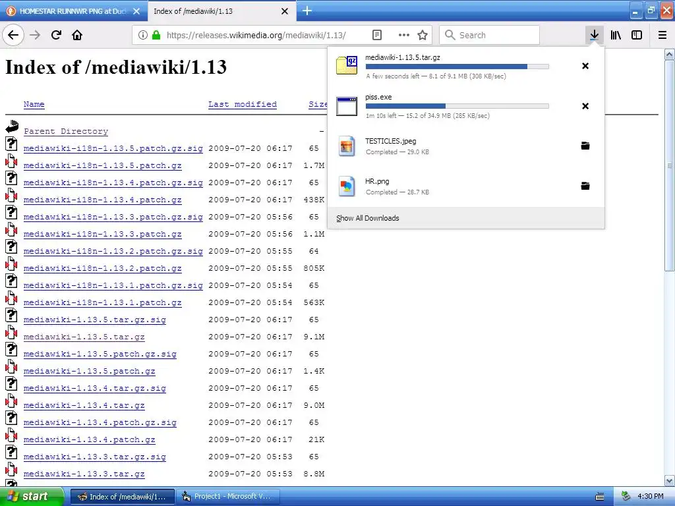
Task: Sort listing by Last modified column
Action: pos(243,104)
